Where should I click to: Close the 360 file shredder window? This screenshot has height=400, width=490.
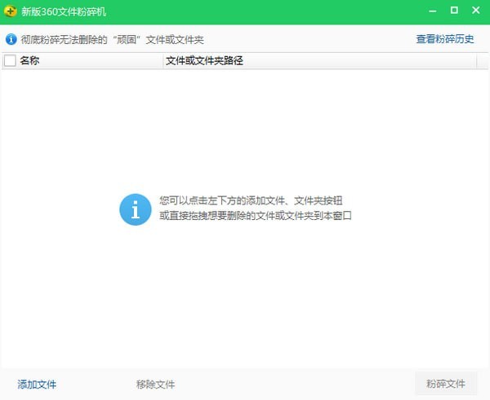(476, 11)
